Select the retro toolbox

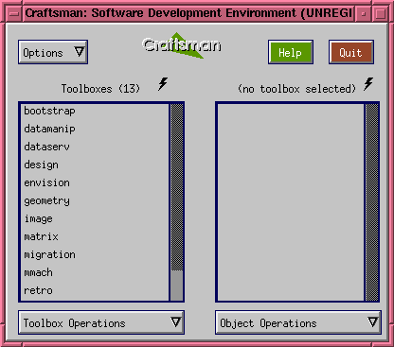pos(95,290)
